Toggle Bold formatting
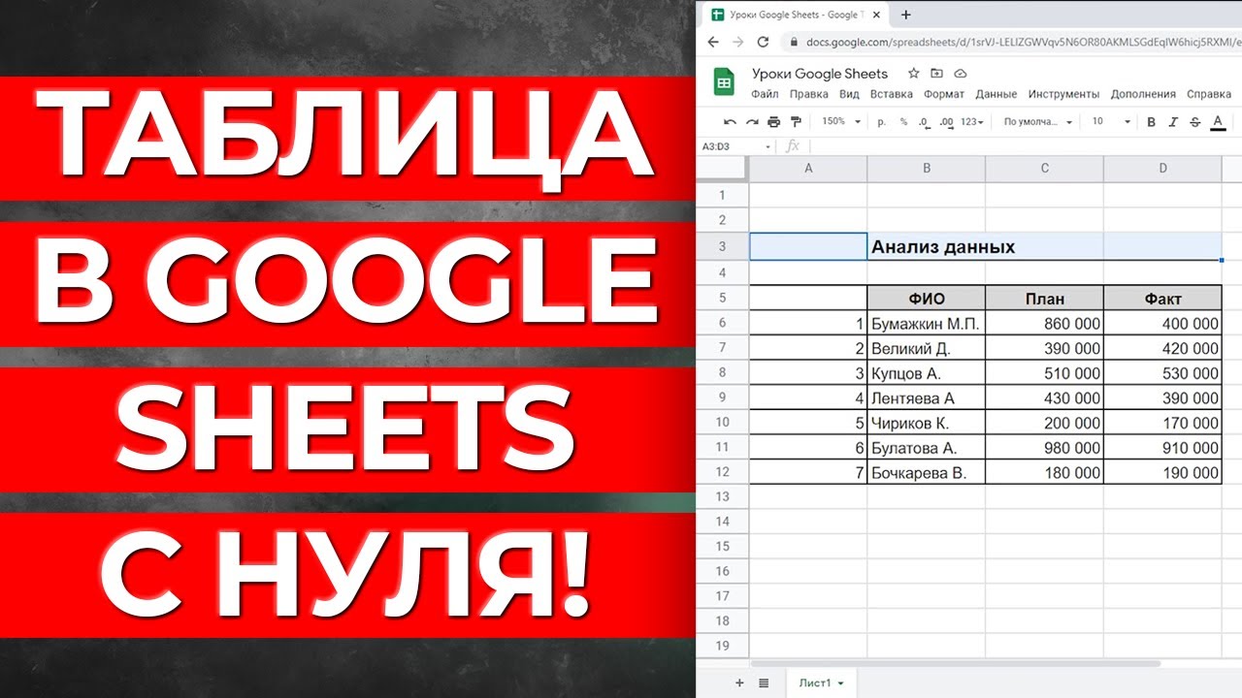This screenshot has width=1242, height=698. [x=1152, y=122]
